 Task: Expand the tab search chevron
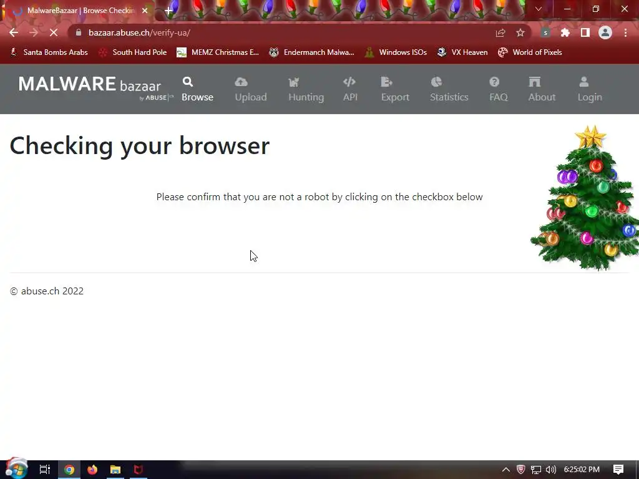539,9
